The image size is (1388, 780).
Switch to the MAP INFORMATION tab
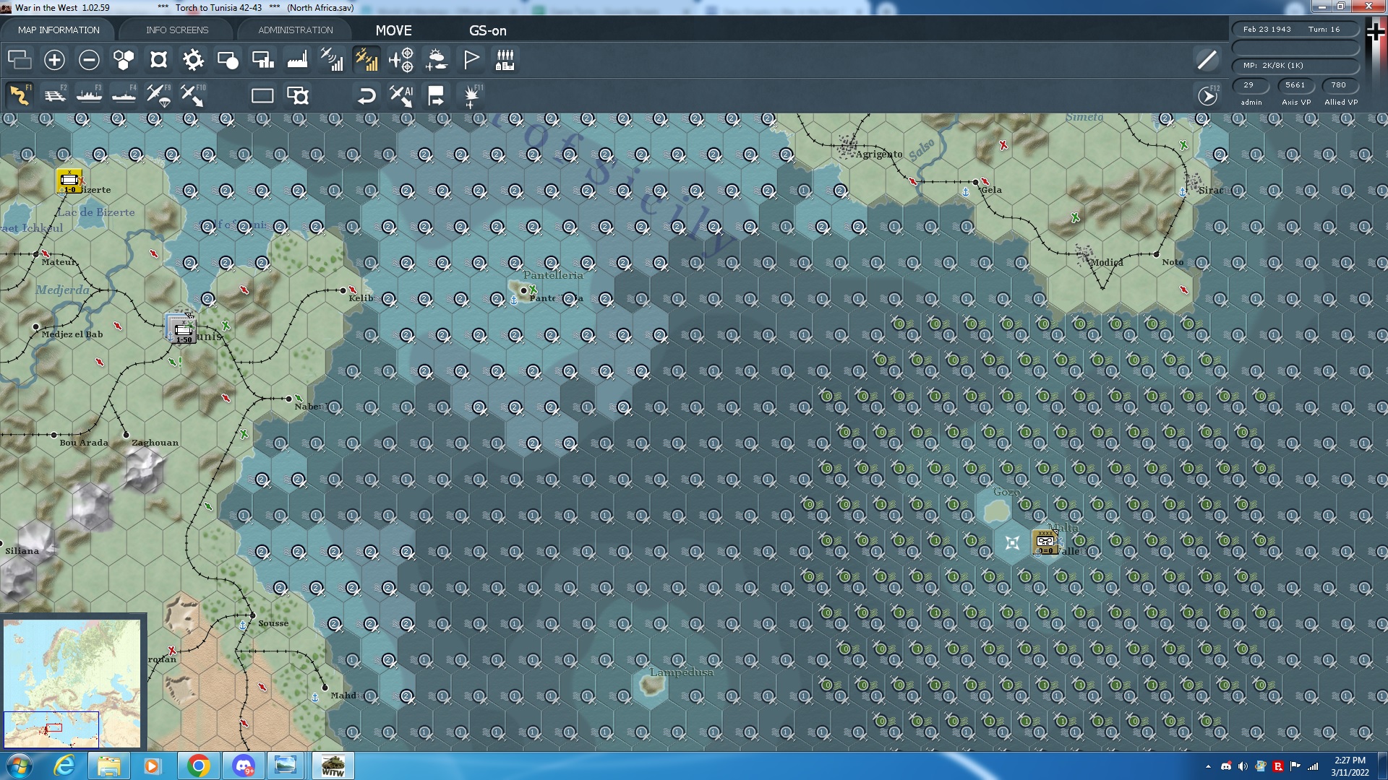[58, 30]
